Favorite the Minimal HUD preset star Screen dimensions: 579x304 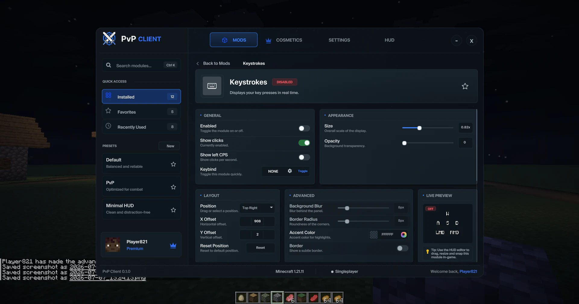click(x=173, y=210)
